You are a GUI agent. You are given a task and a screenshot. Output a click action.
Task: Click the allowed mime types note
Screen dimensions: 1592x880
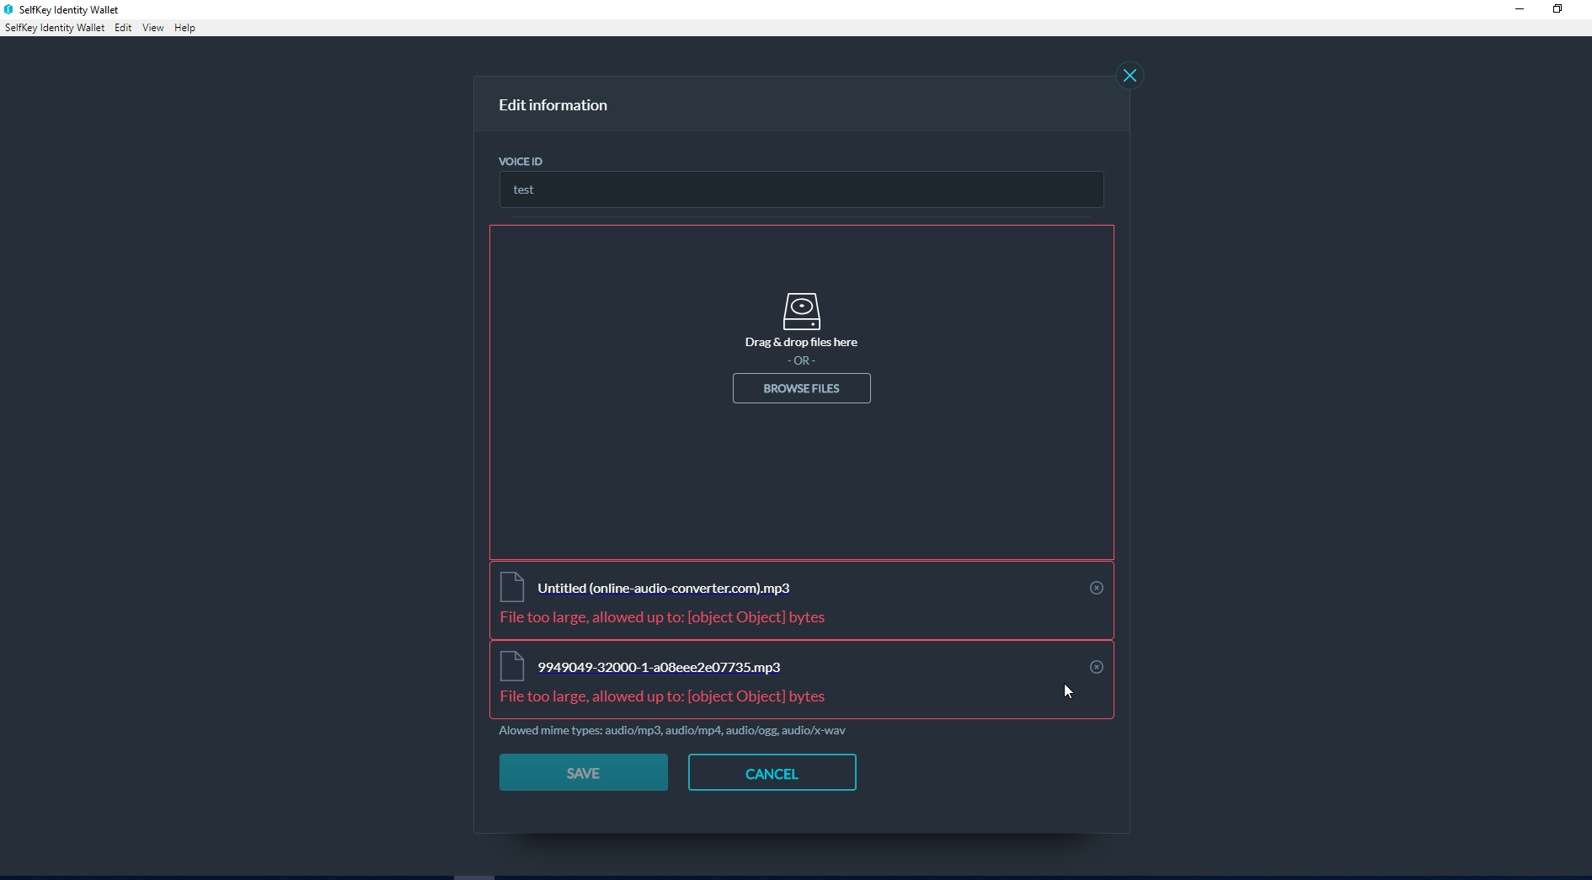[x=672, y=730]
